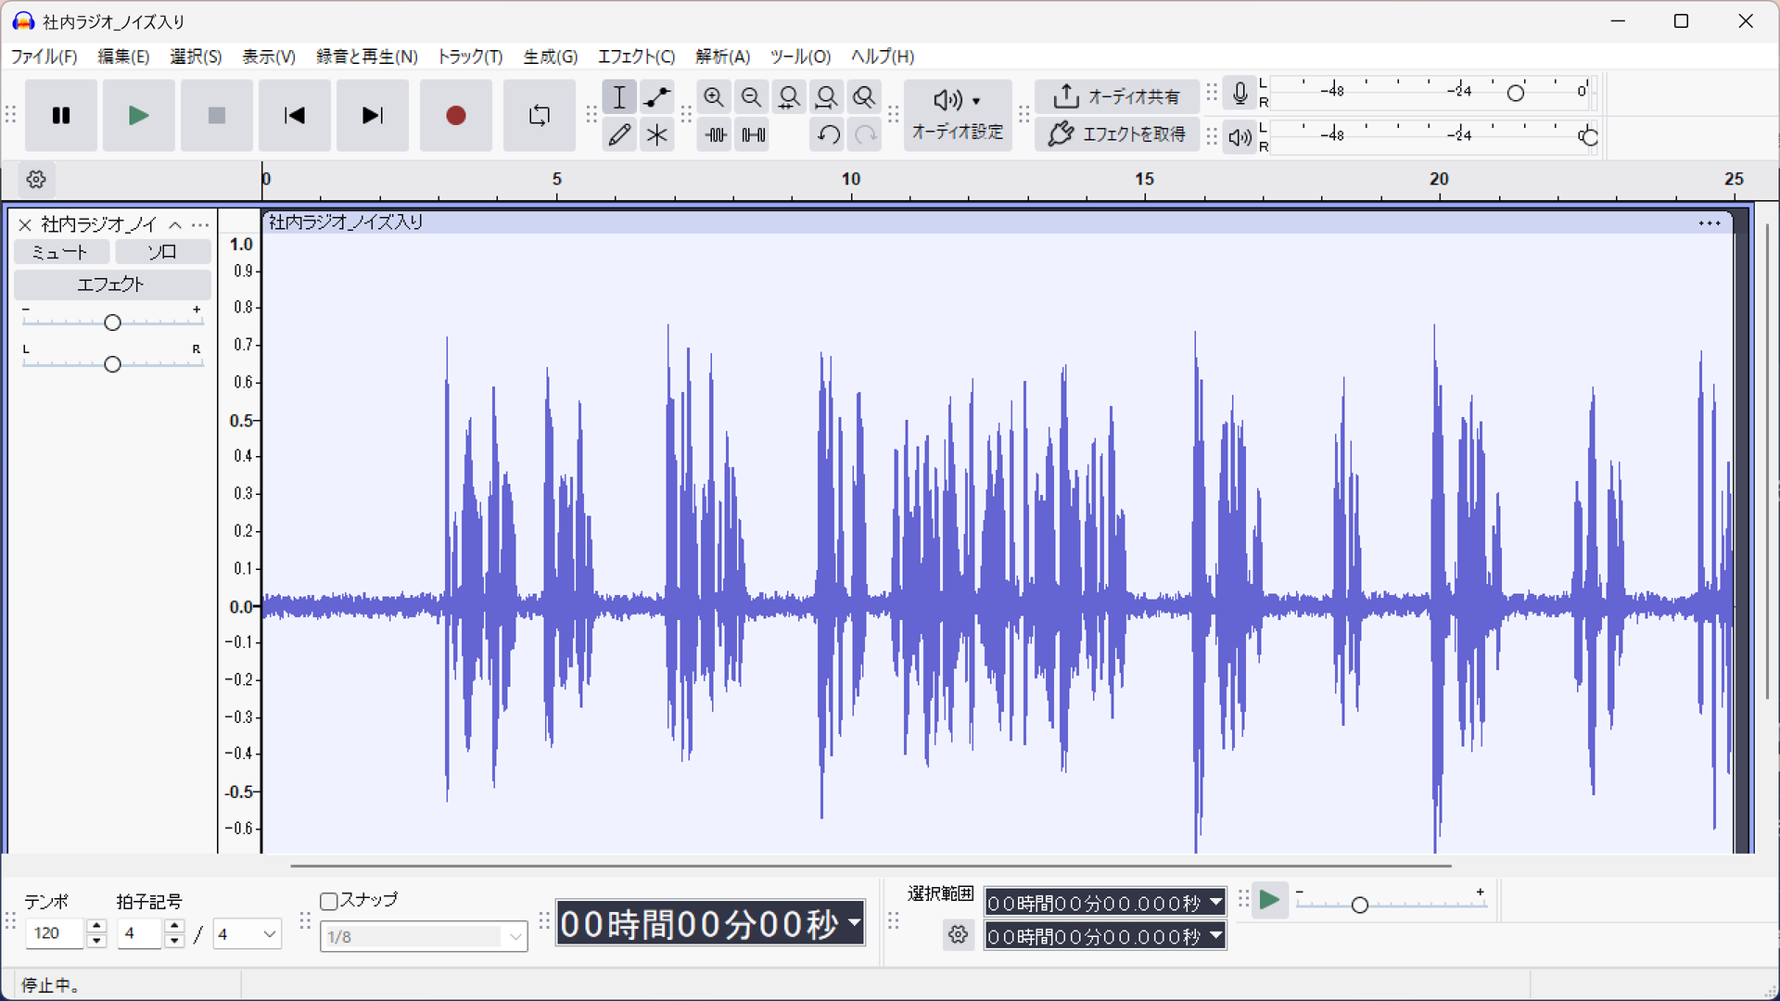1780x1001 pixels.
Task: Click the Pause button
Action: click(61, 116)
